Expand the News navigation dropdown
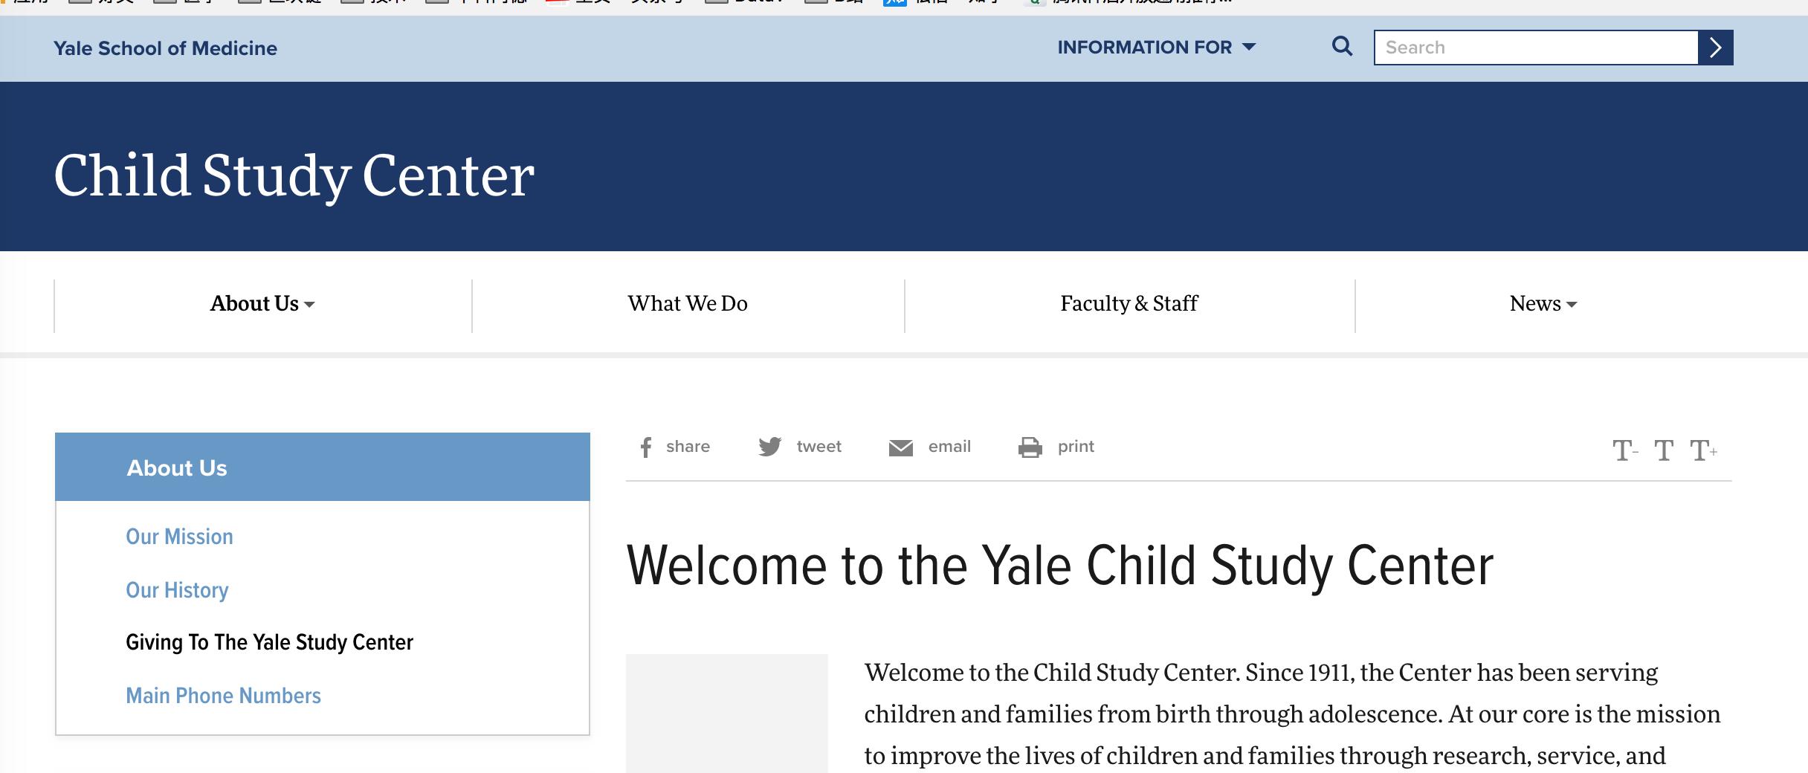1808x773 pixels. tap(1543, 304)
